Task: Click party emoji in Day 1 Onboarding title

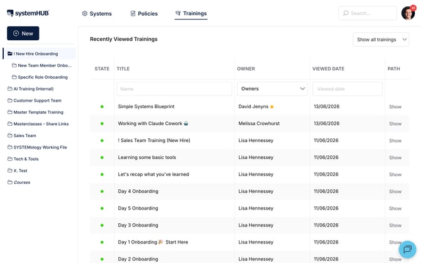Action: click(161, 242)
